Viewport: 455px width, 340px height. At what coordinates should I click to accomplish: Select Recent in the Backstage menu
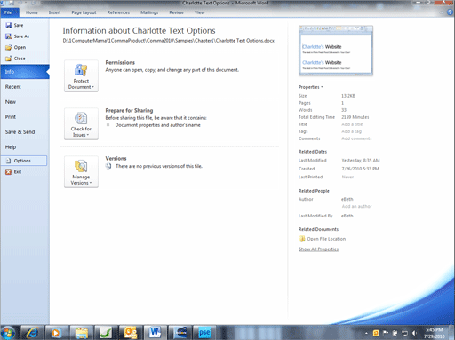tap(13, 87)
